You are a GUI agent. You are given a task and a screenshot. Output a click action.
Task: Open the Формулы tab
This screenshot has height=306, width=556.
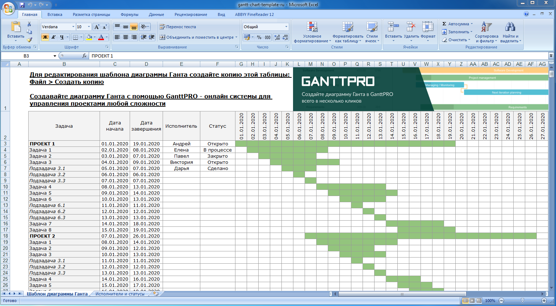click(129, 14)
